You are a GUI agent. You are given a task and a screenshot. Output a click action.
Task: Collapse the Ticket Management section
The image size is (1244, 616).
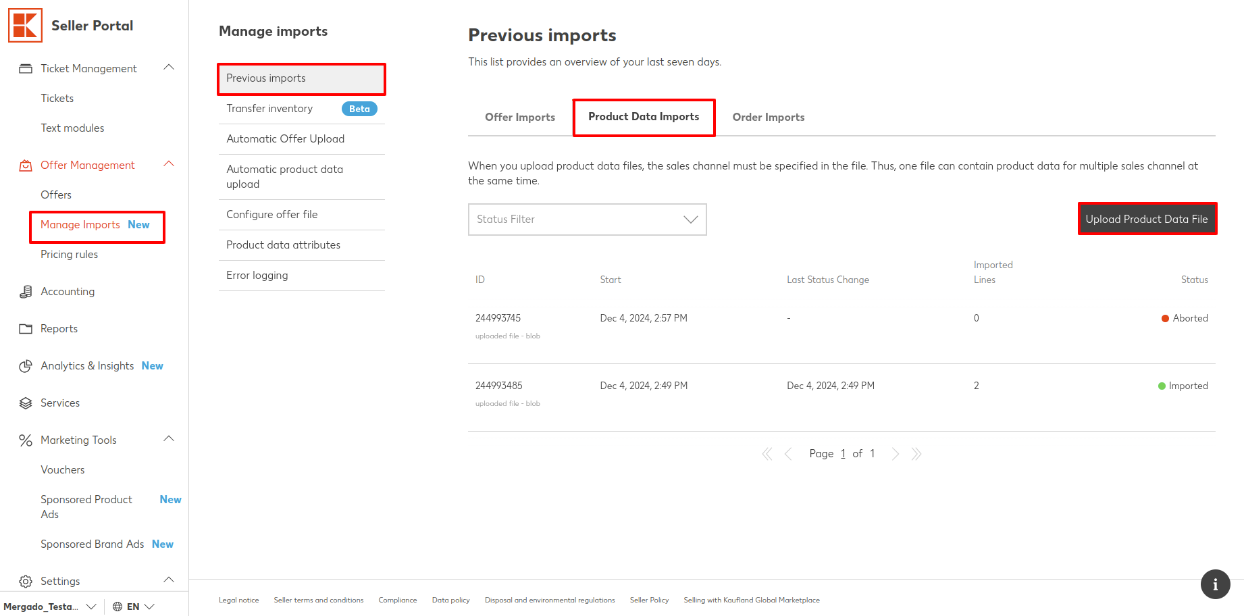[x=169, y=68]
